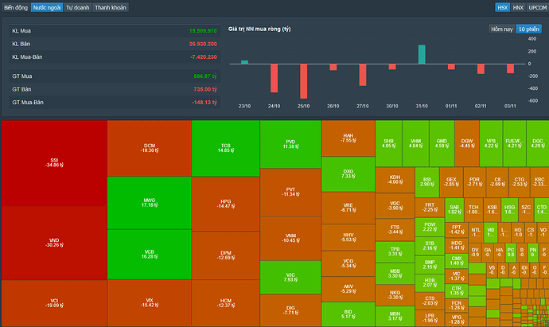Click the KL Bán value 26.930.200

tap(203, 44)
